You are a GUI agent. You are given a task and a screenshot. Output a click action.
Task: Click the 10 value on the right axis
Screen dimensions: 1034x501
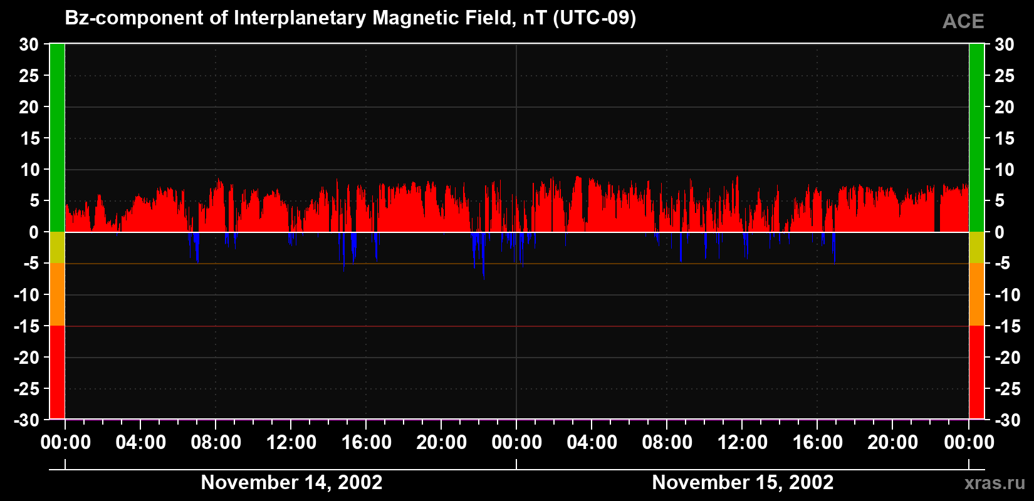pyautogui.click(x=1004, y=170)
